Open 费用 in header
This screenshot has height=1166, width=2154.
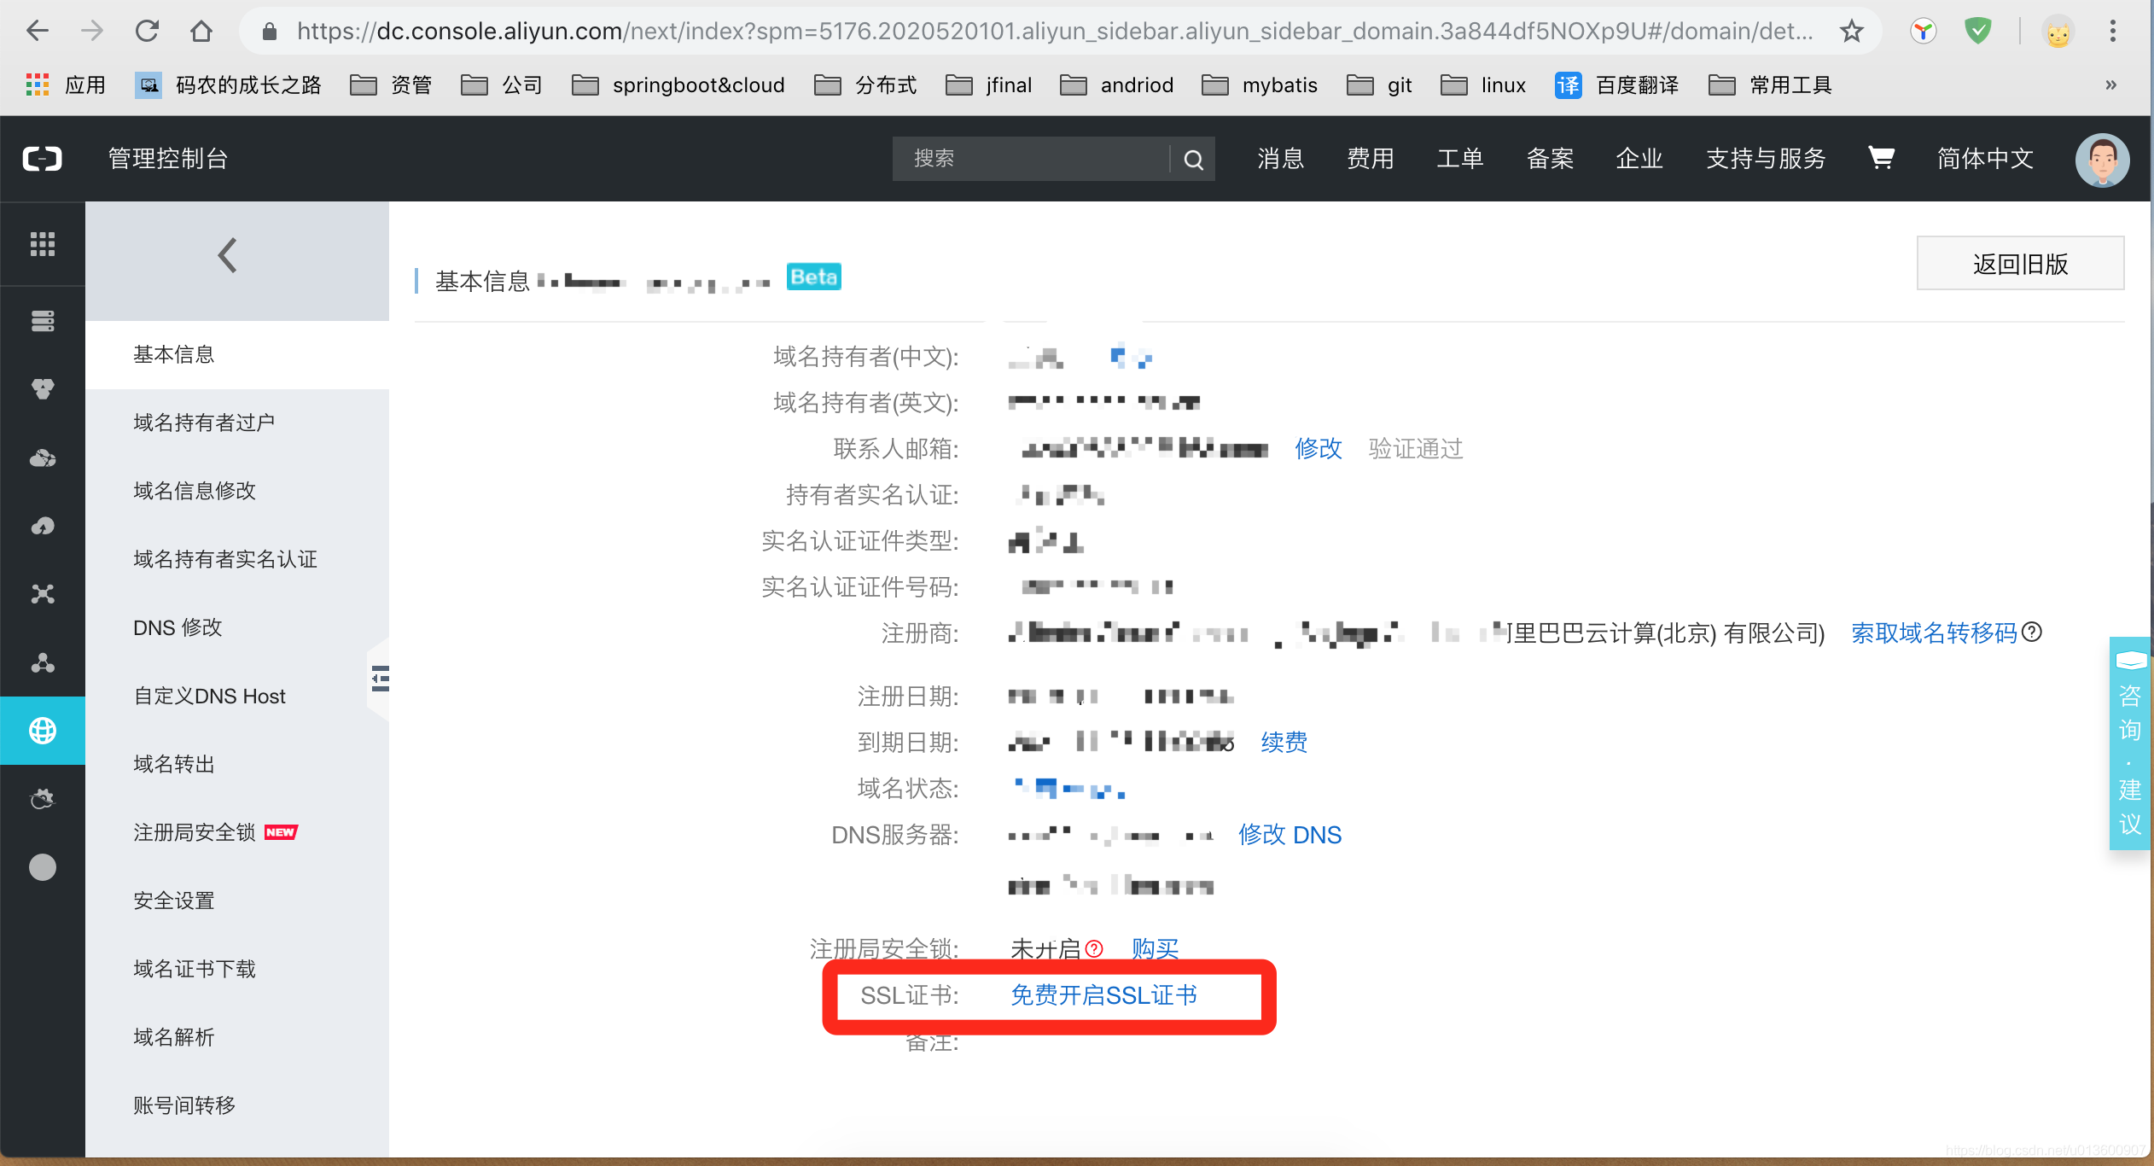(x=1371, y=159)
